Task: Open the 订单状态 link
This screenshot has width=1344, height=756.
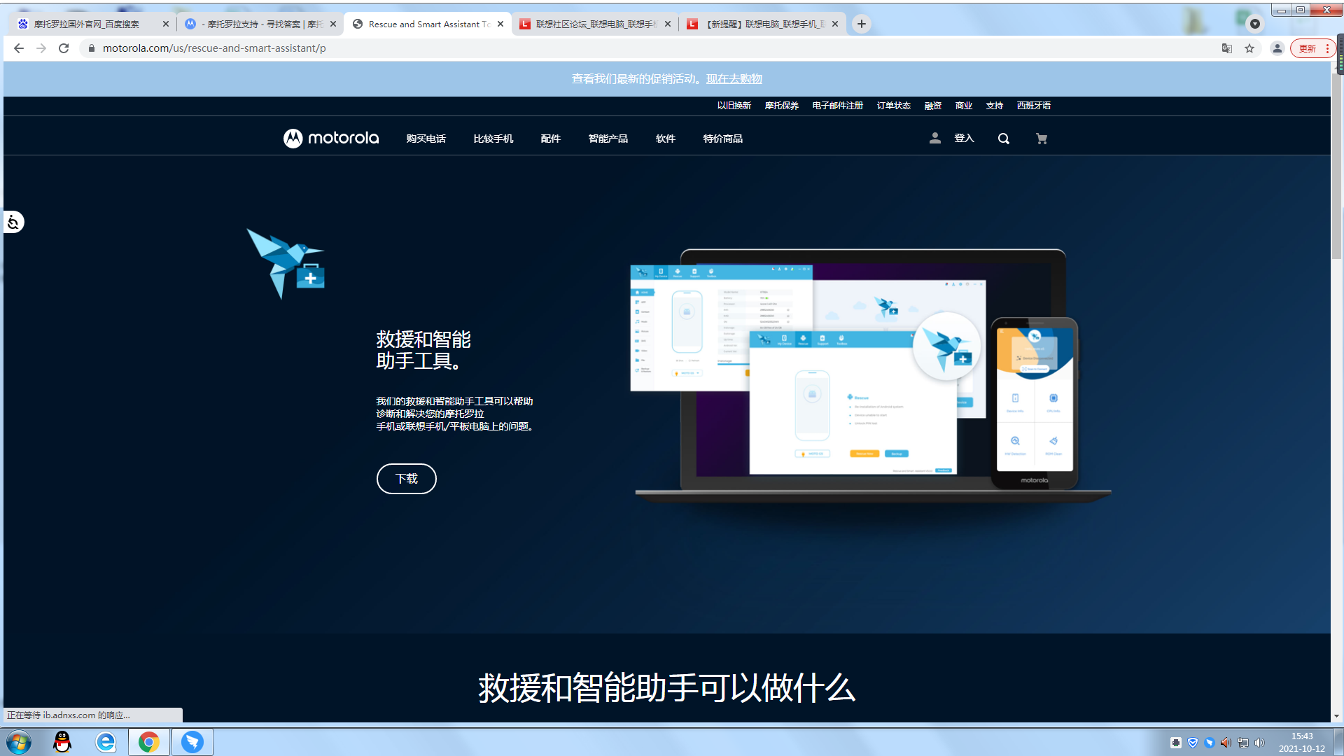Action: click(893, 106)
